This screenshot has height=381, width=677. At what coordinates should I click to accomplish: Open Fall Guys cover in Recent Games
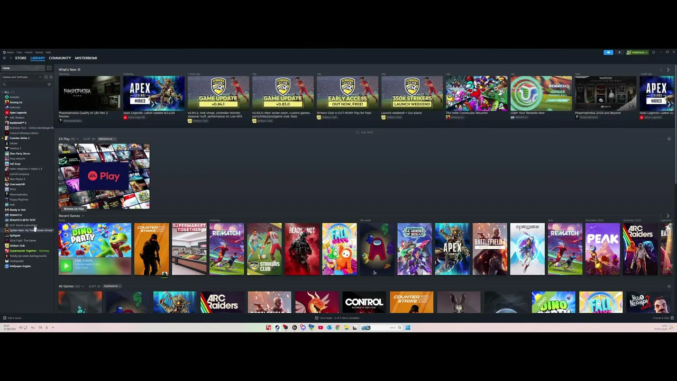click(x=340, y=249)
